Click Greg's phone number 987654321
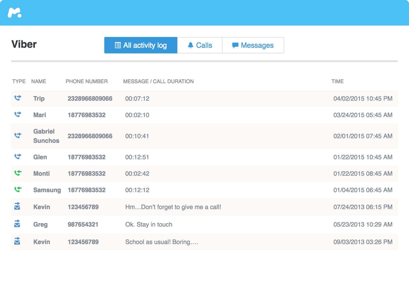Image resolution: width=409 pixels, height=281 pixels. pos(83,225)
